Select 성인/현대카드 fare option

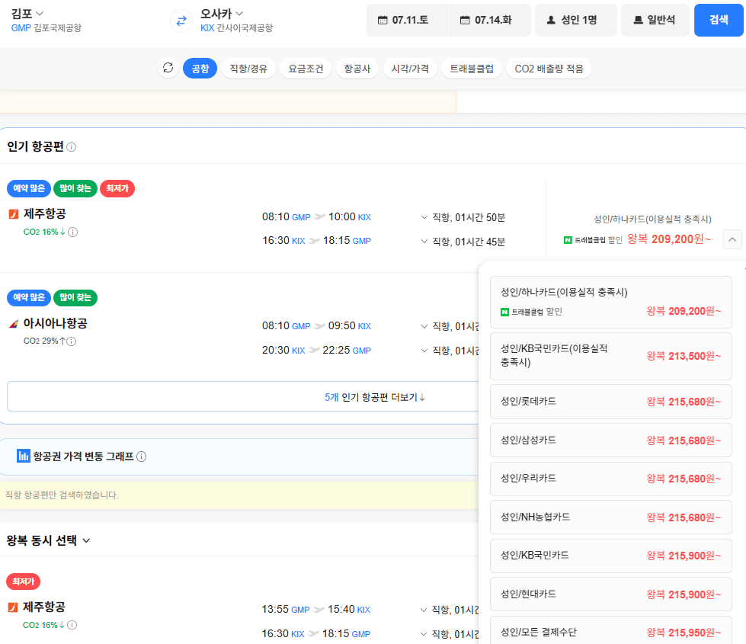coord(611,594)
